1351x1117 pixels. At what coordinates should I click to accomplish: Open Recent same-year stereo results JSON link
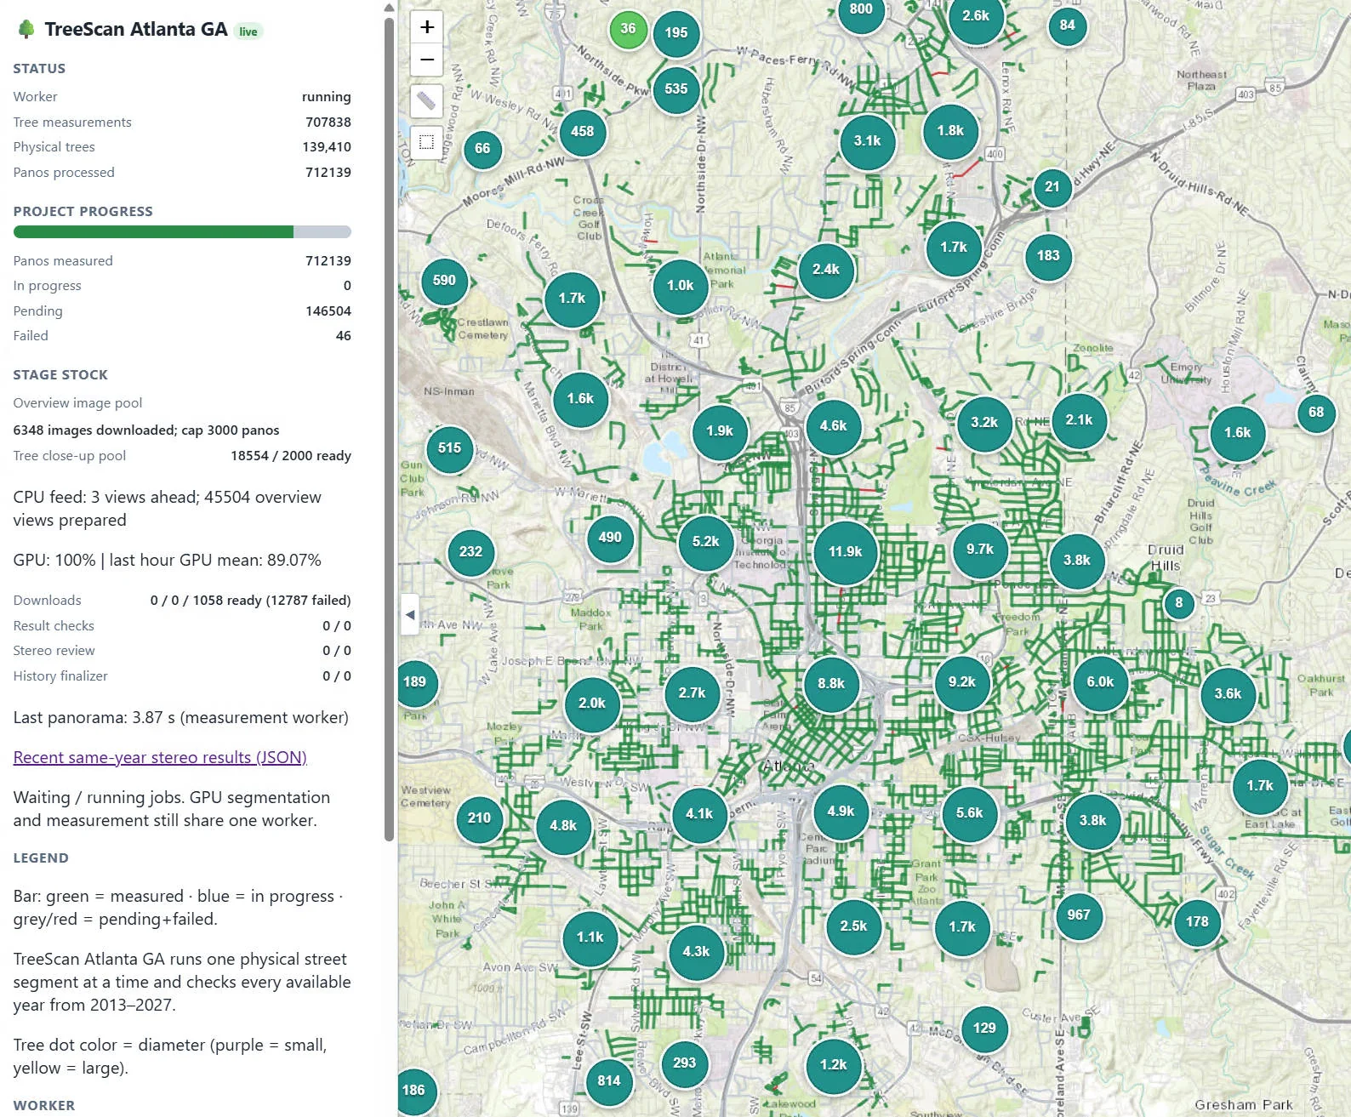click(160, 757)
